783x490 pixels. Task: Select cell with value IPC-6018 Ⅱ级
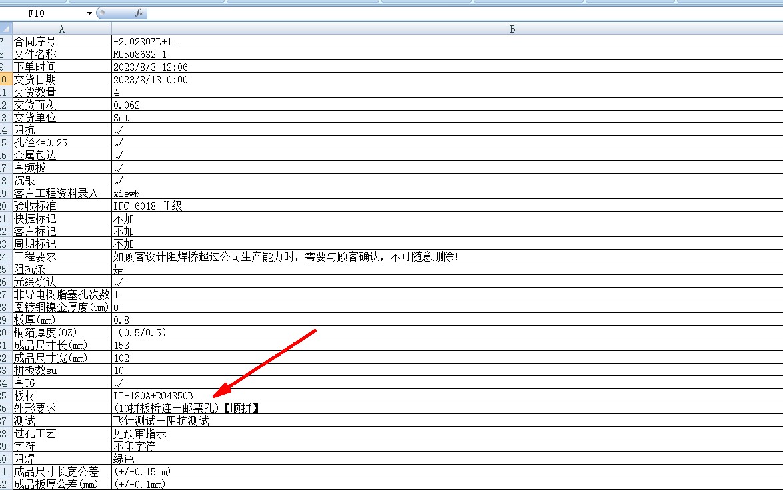point(447,206)
